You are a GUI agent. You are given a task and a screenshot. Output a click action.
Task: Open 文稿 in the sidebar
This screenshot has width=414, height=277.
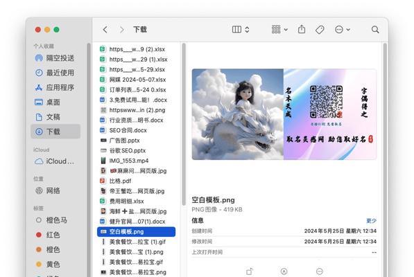pyautogui.click(x=55, y=117)
